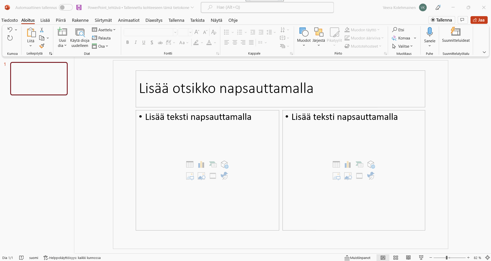Viewport: 491px width, 261px height.
Task: Insert icons button in left placeholder
Action: [224, 176]
